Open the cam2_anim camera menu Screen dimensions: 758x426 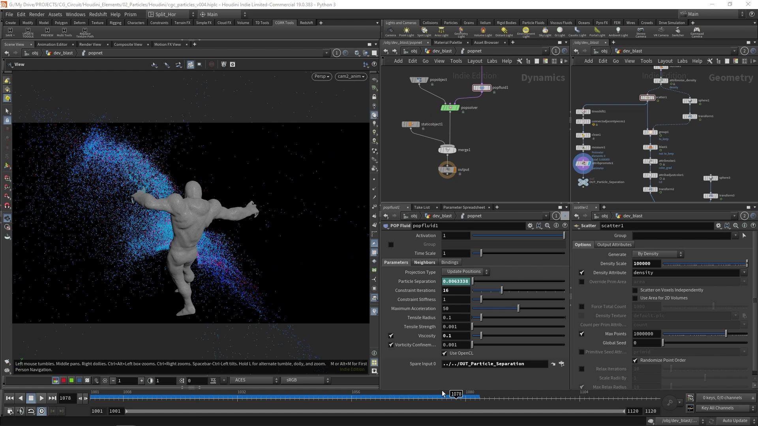click(x=351, y=77)
